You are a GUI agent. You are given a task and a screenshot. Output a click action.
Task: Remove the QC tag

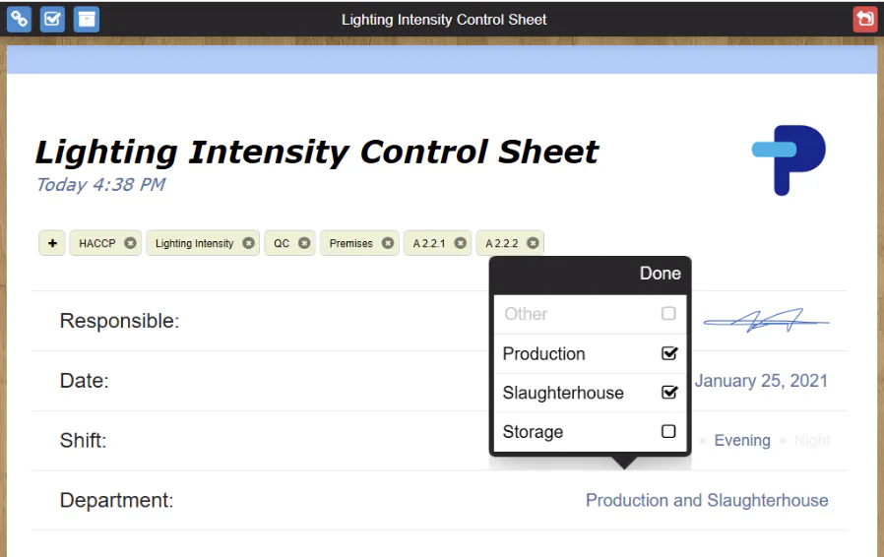(304, 243)
